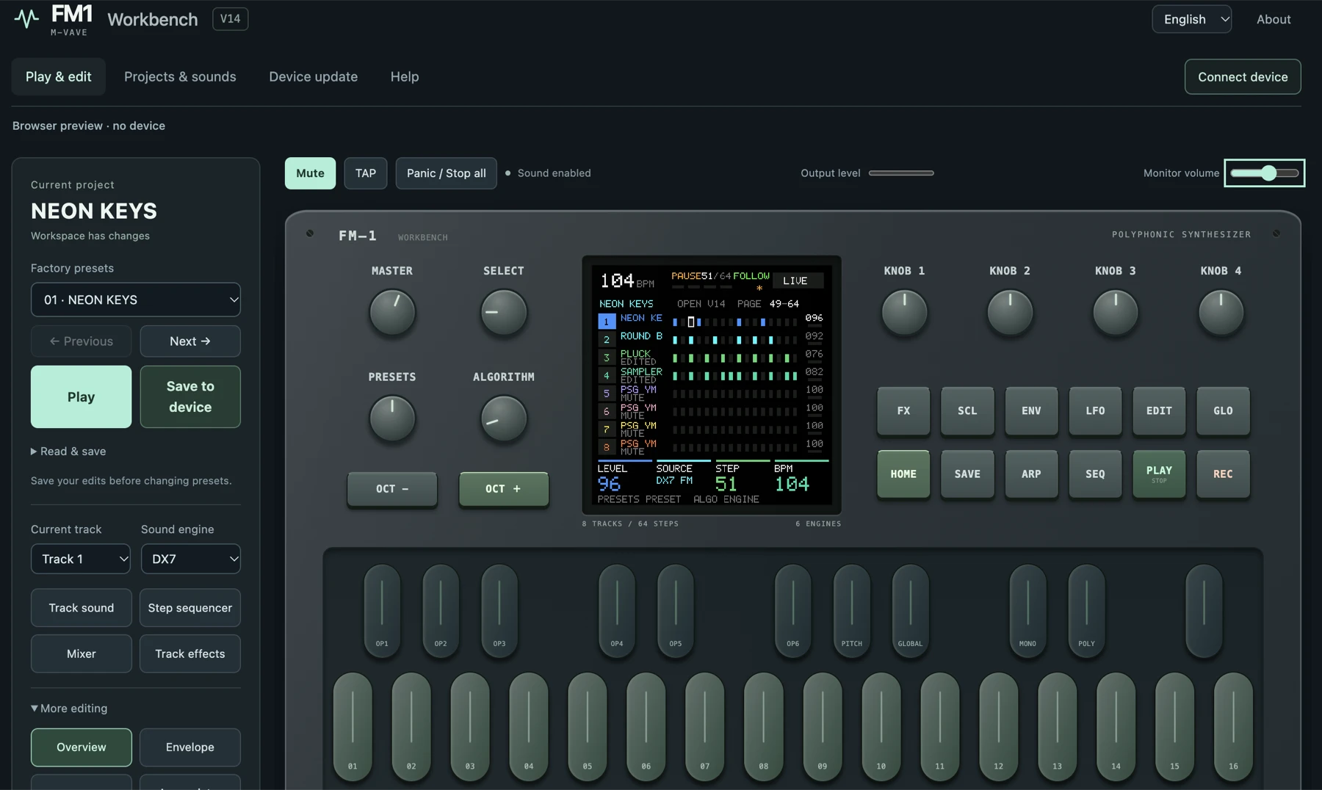This screenshot has width=1322, height=790.
Task: Click Save to device button
Action: click(190, 396)
